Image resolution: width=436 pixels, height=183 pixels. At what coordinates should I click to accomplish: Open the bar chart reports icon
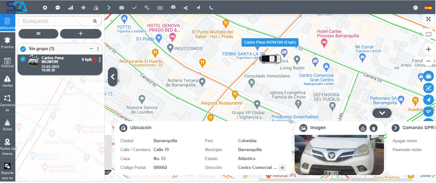click(x=71, y=8)
